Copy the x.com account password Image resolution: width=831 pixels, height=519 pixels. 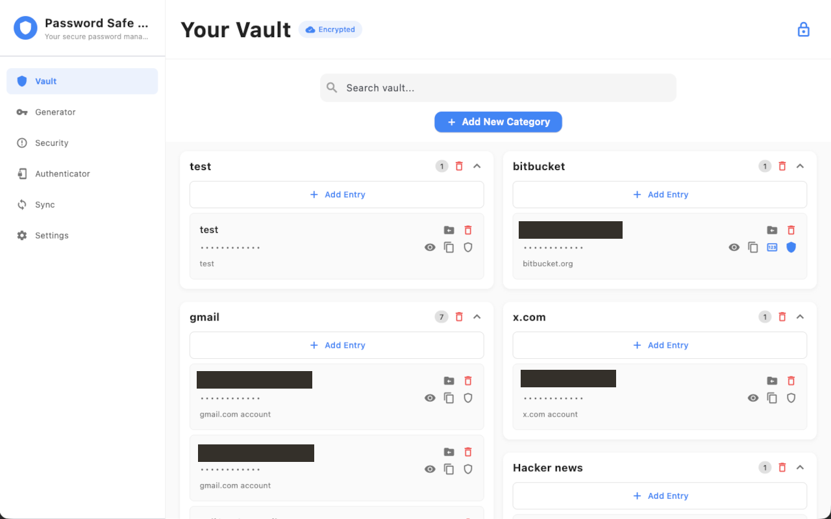point(772,398)
